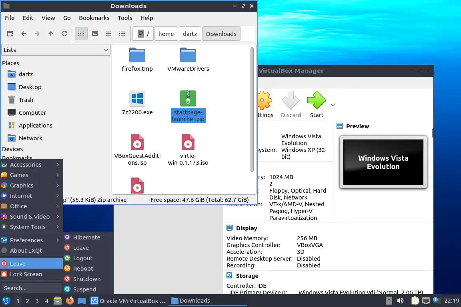Open the File menu
The height and width of the screenshot is (307, 461).
pyautogui.click(x=10, y=18)
